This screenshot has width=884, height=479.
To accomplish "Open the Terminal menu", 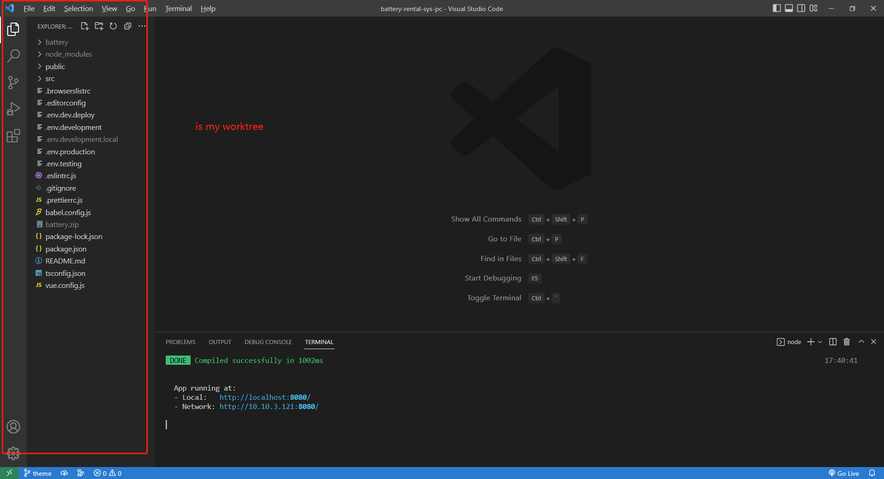I will pyautogui.click(x=178, y=8).
